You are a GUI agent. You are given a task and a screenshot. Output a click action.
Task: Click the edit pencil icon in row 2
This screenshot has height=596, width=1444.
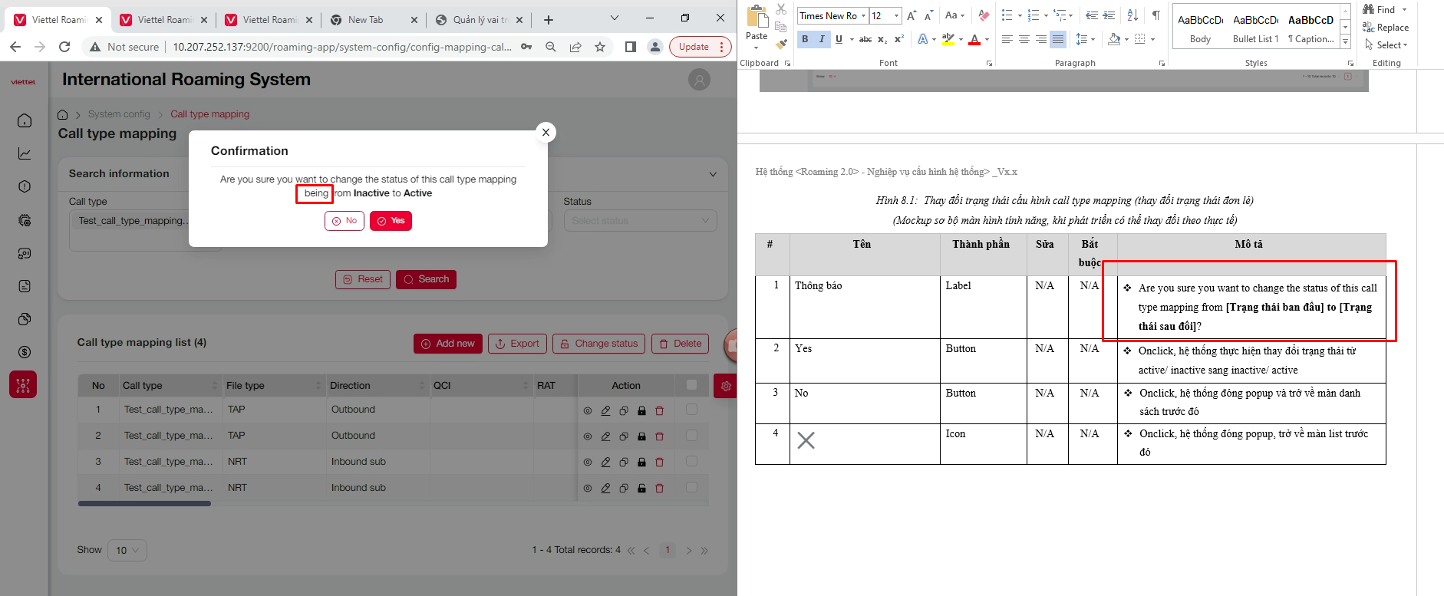(x=605, y=436)
